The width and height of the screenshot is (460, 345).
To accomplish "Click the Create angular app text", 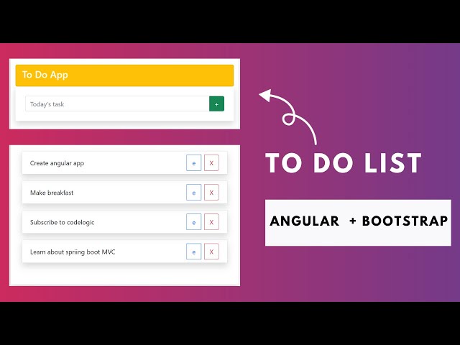I will point(57,163).
